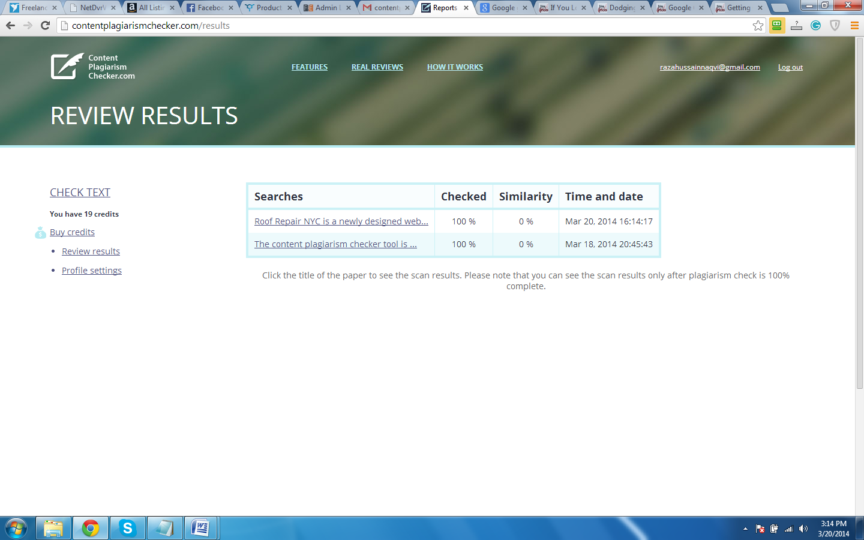
Task: Open Profile settings from the sidebar
Action: click(x=91, y=270)
